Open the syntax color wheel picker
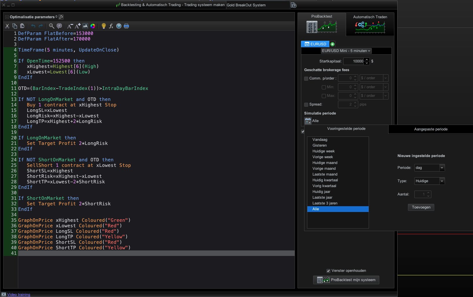Viewport: 473px width, 297px height. coord(93,26)
